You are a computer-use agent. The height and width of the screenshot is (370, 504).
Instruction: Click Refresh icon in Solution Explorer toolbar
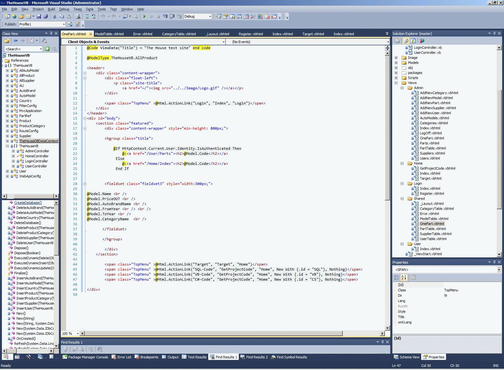(x=413, y=41)
